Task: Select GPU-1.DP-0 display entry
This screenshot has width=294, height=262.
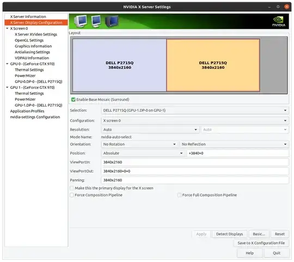Action: [x=39, y=105]
